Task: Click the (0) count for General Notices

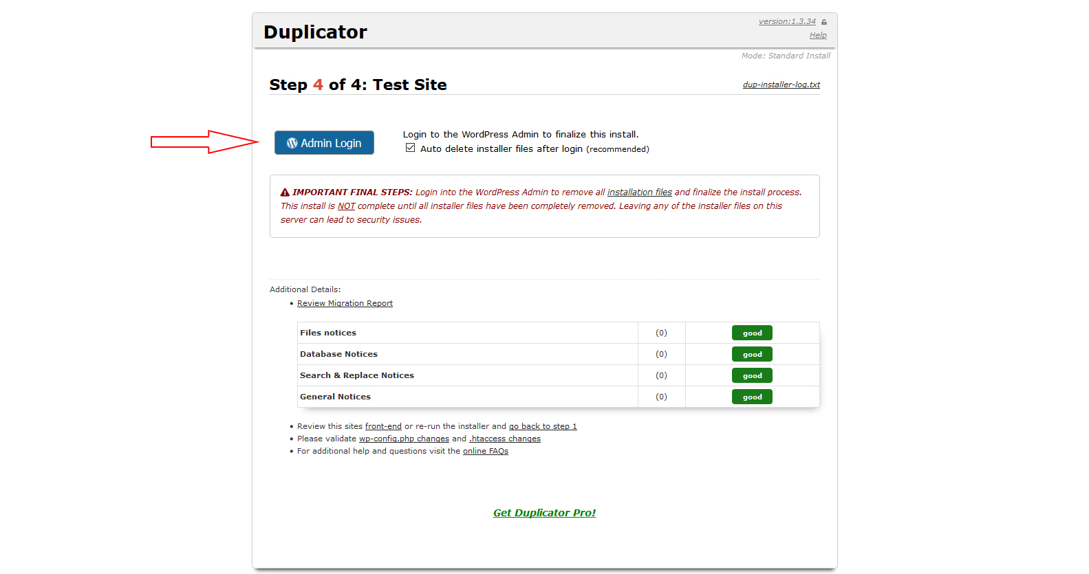Action: coord(661,397)
